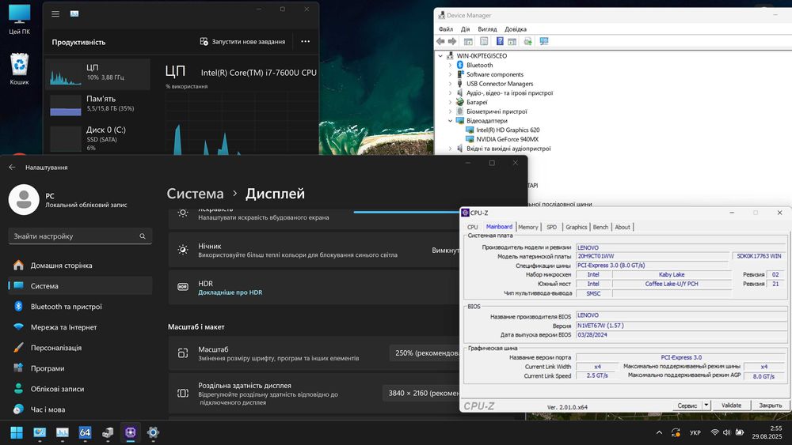The height and width of the screenshot is (445, 792).
Task: Switch to About tab in CPU-Z
Action: [x=623, y=228]
